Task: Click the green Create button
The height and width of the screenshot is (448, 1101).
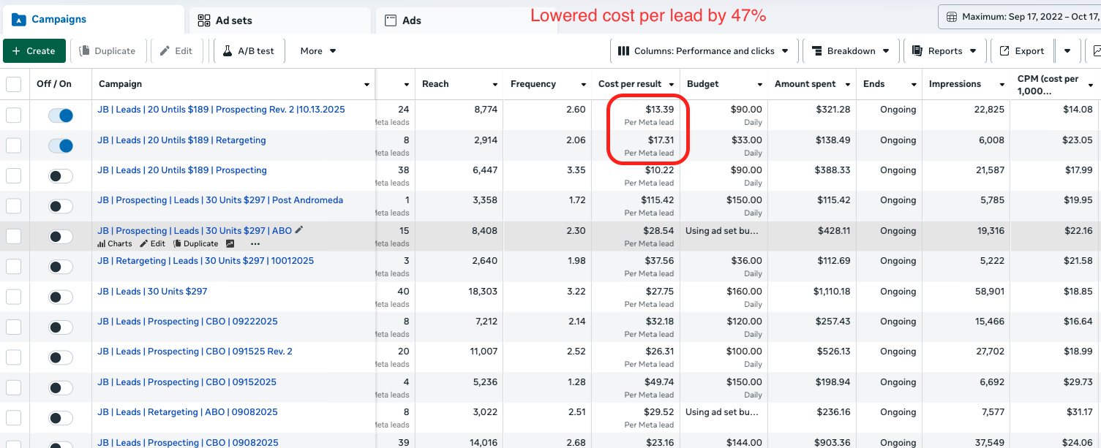Action: click(34, 51)
